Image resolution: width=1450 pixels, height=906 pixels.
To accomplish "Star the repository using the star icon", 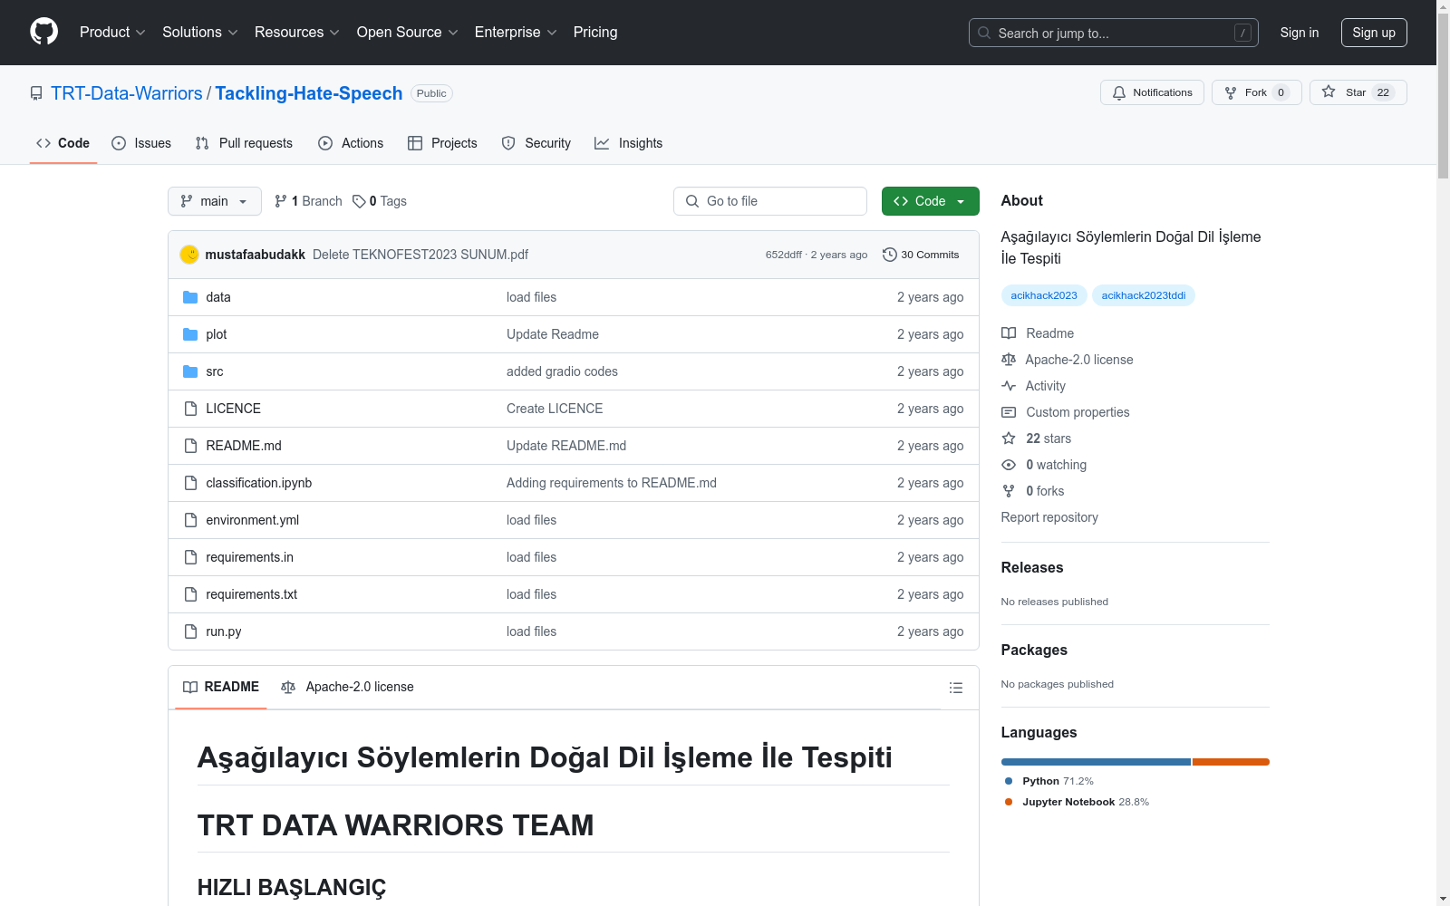I will point(1329,92).
